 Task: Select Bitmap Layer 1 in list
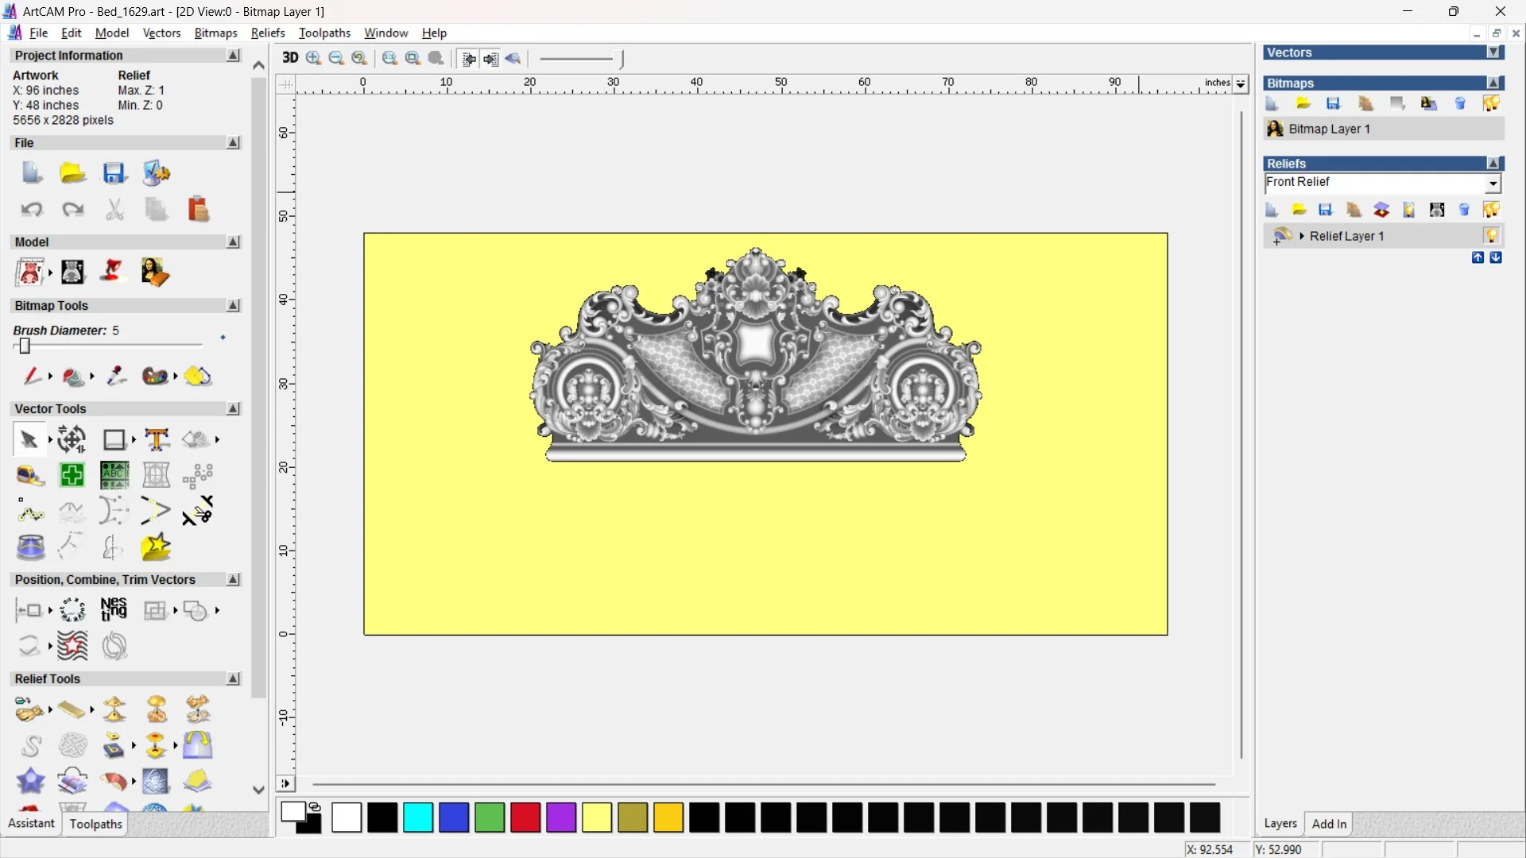[x=1329, y=129]
